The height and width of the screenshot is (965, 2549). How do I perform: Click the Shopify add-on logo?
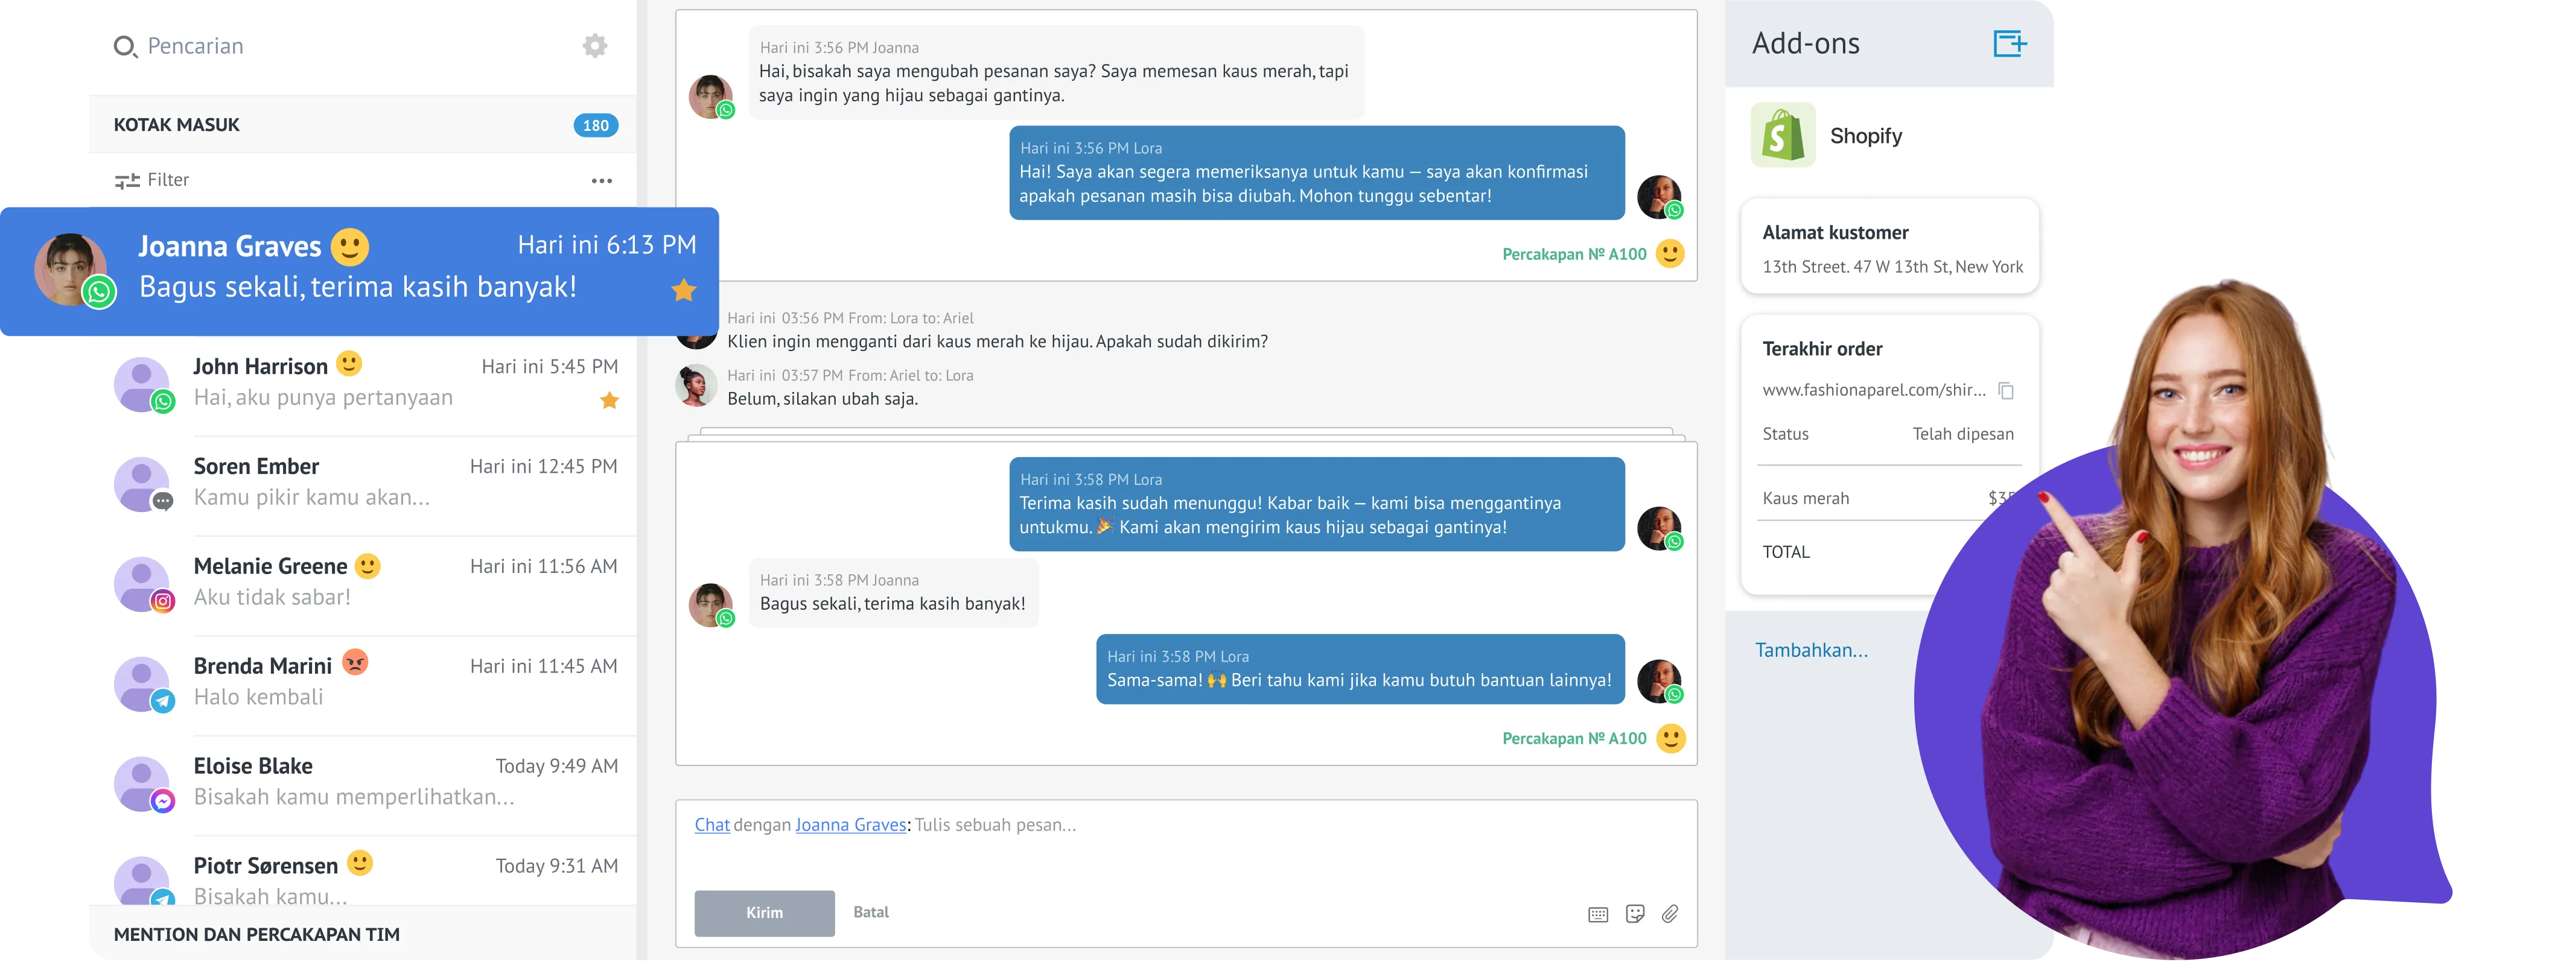(x=1783, y=136)
